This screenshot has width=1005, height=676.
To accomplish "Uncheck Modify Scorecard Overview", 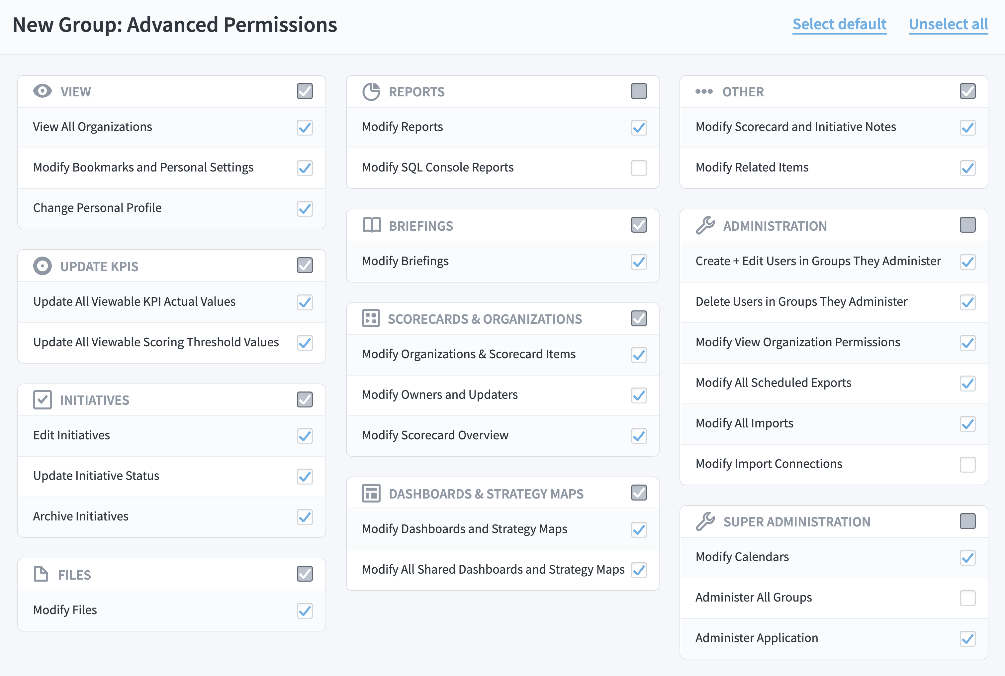I will (639, 436).
